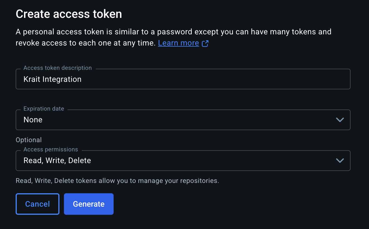
Task: Click the Expiration date chevron arrow
Action: 340,120
